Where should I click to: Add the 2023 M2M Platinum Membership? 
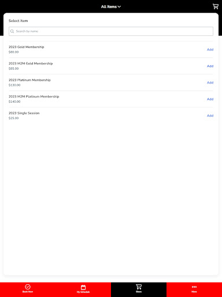coord(210,99)
